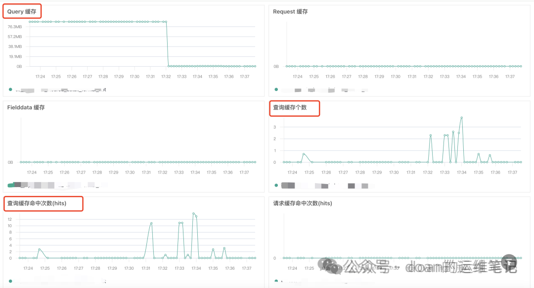Select the last high point before Query 缓存 drop
This screenshot has height=288, width=534.
coord(166,22)
